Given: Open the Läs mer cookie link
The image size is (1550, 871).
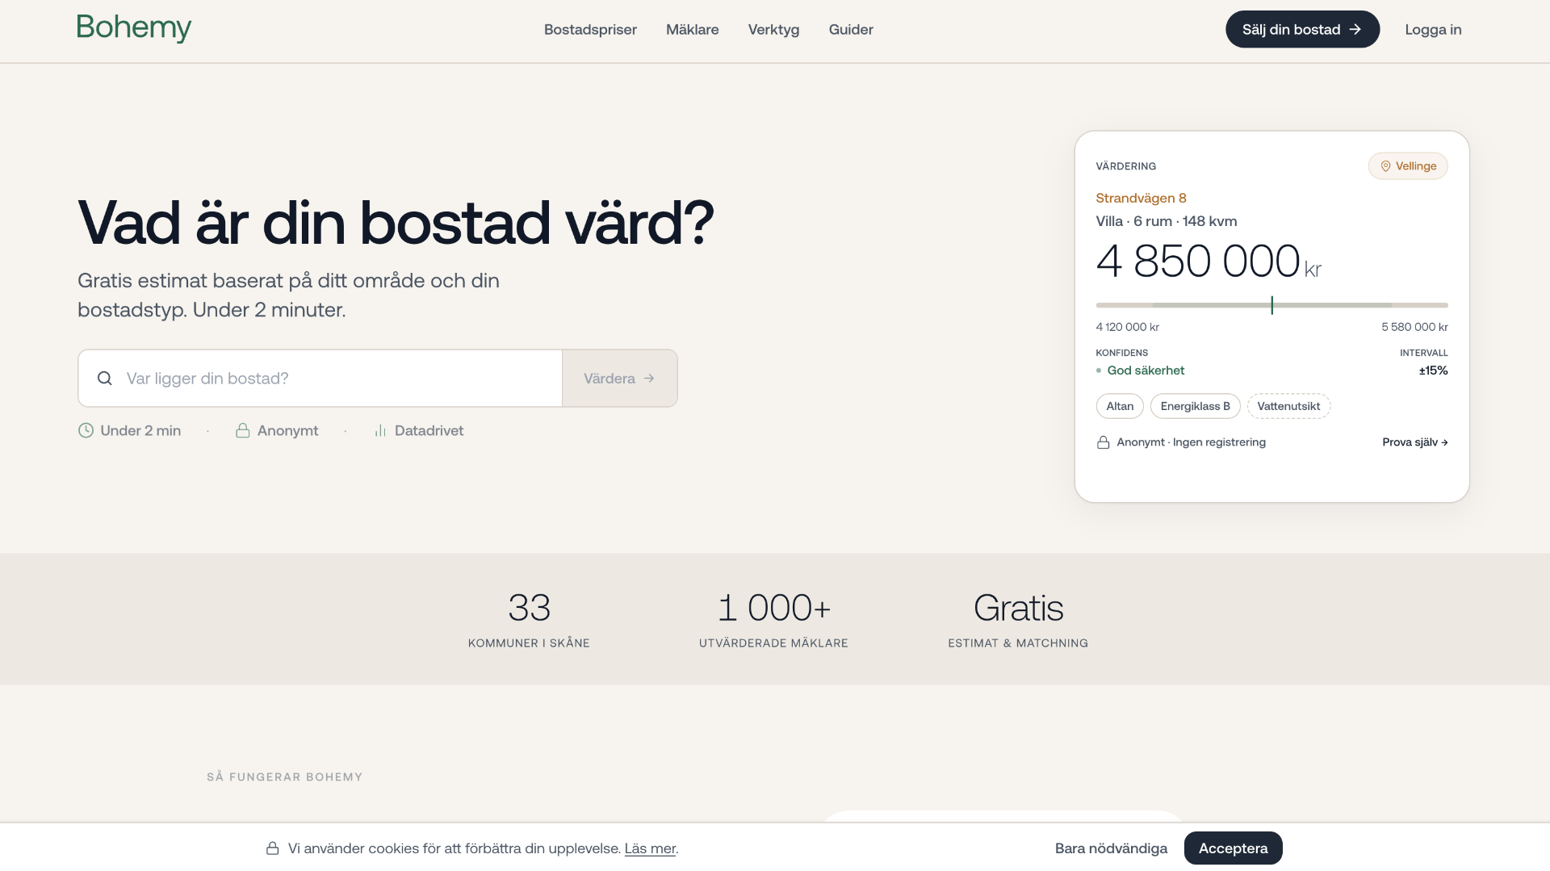Looking at the screenshot, I should tap(650, 848).
